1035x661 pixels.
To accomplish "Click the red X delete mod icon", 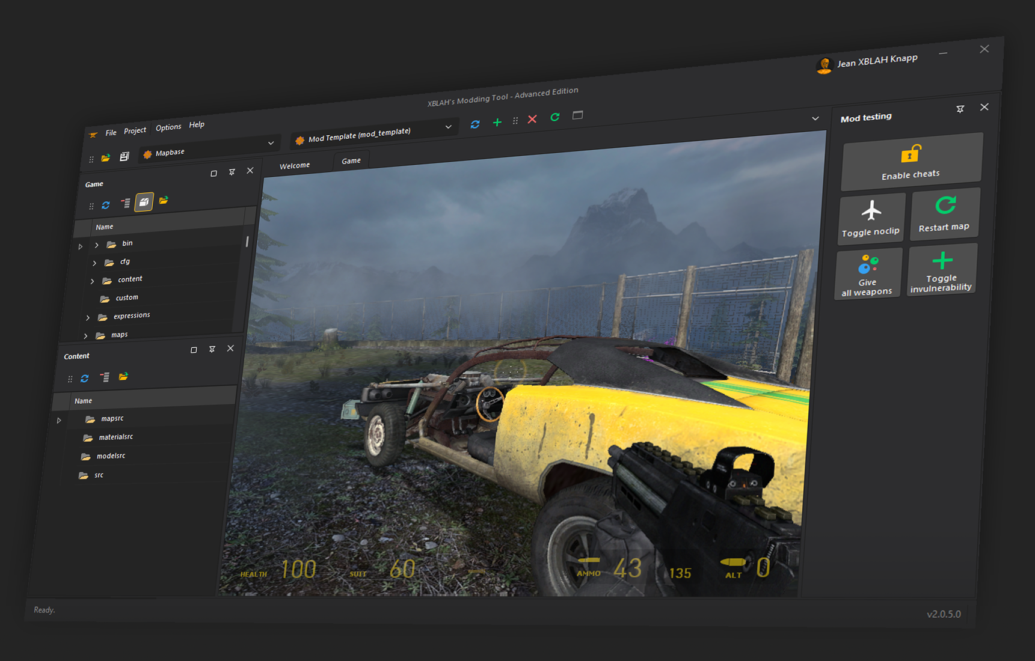I will coord(532,120).
